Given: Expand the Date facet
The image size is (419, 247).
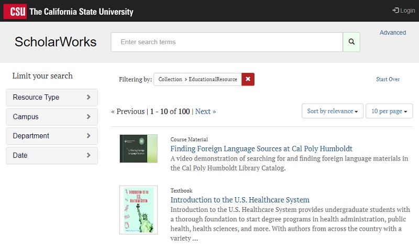Looking at the screenshot, I should 52,155.
